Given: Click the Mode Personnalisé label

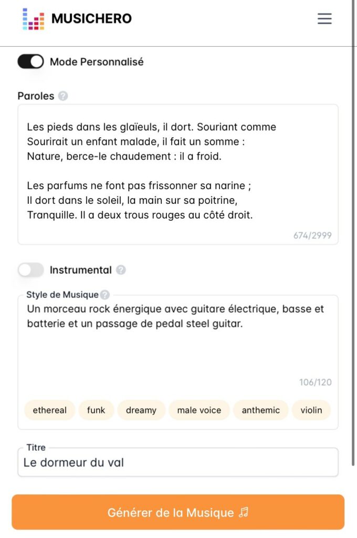Looking at the screenshot, I should (x=97, y=62).
